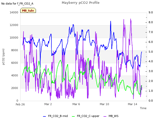Click the 9.0 right axis value
The width and height of the screenshot is (162, 121).
pos(151,12)
